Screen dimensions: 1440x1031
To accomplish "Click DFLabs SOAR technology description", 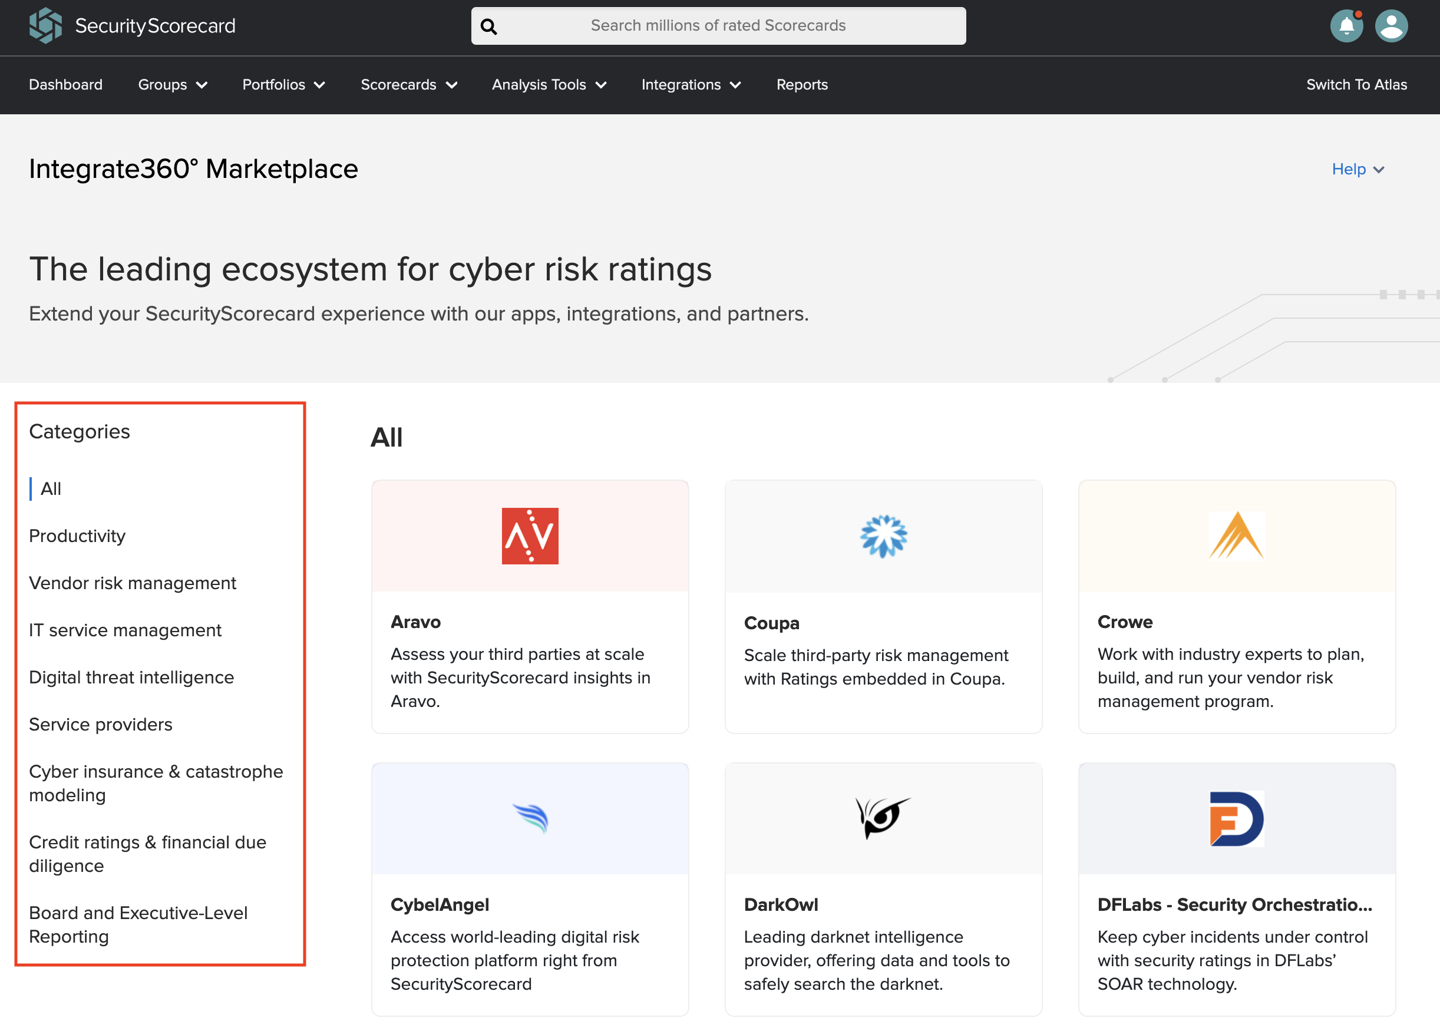I will (1233, 960).
